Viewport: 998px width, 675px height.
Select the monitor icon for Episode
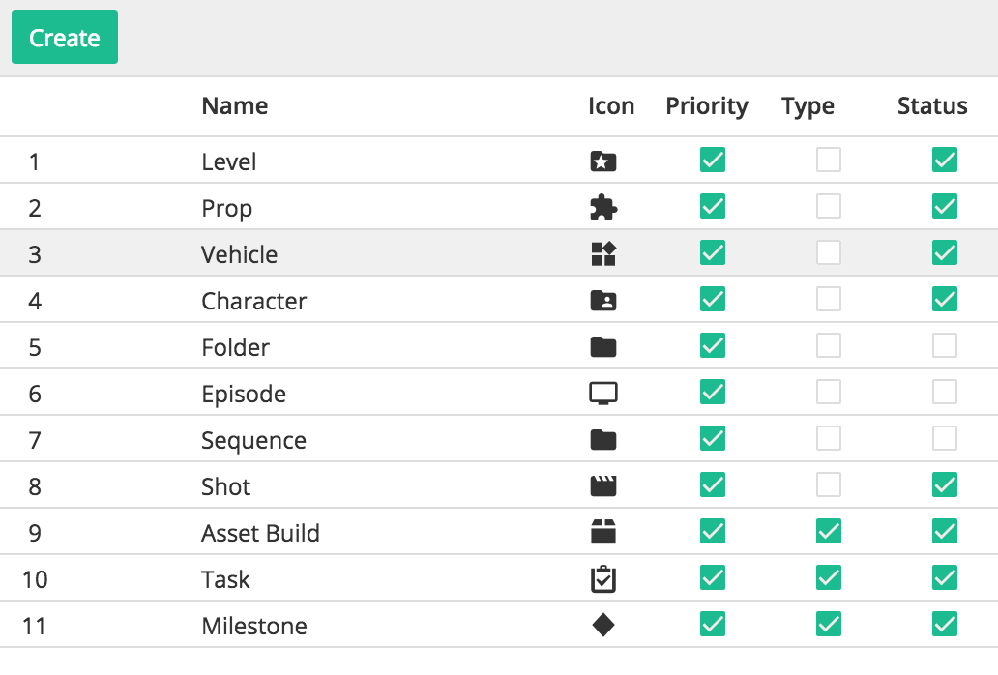pyautogui.click(x=602, y=392)
